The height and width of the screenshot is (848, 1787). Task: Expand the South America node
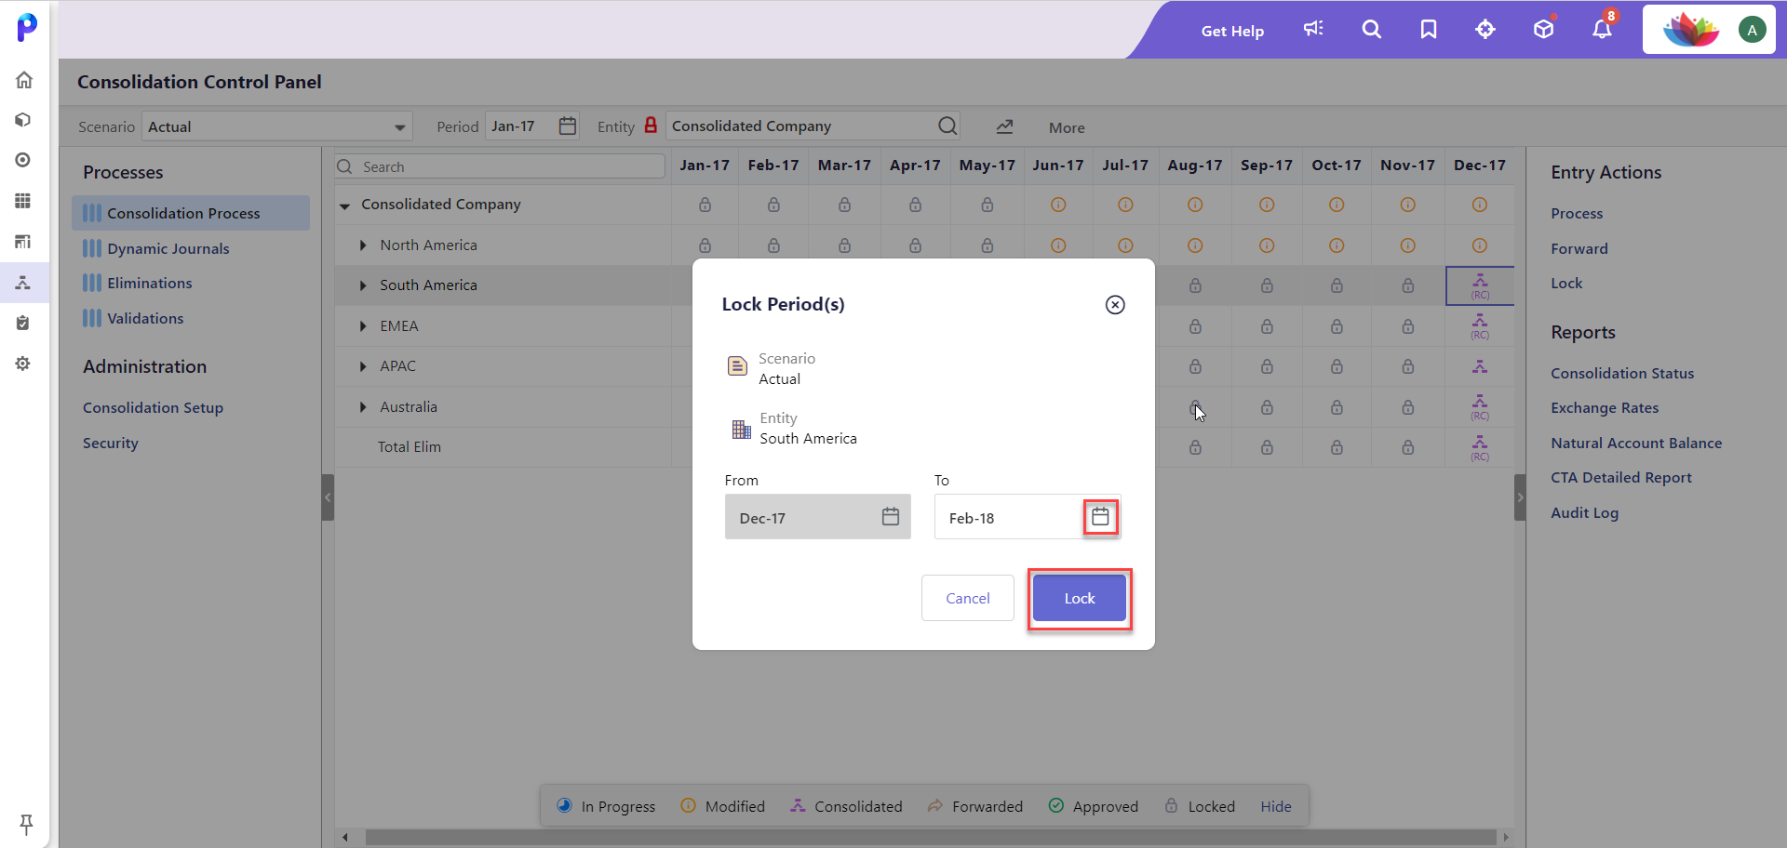click(363, 285)
